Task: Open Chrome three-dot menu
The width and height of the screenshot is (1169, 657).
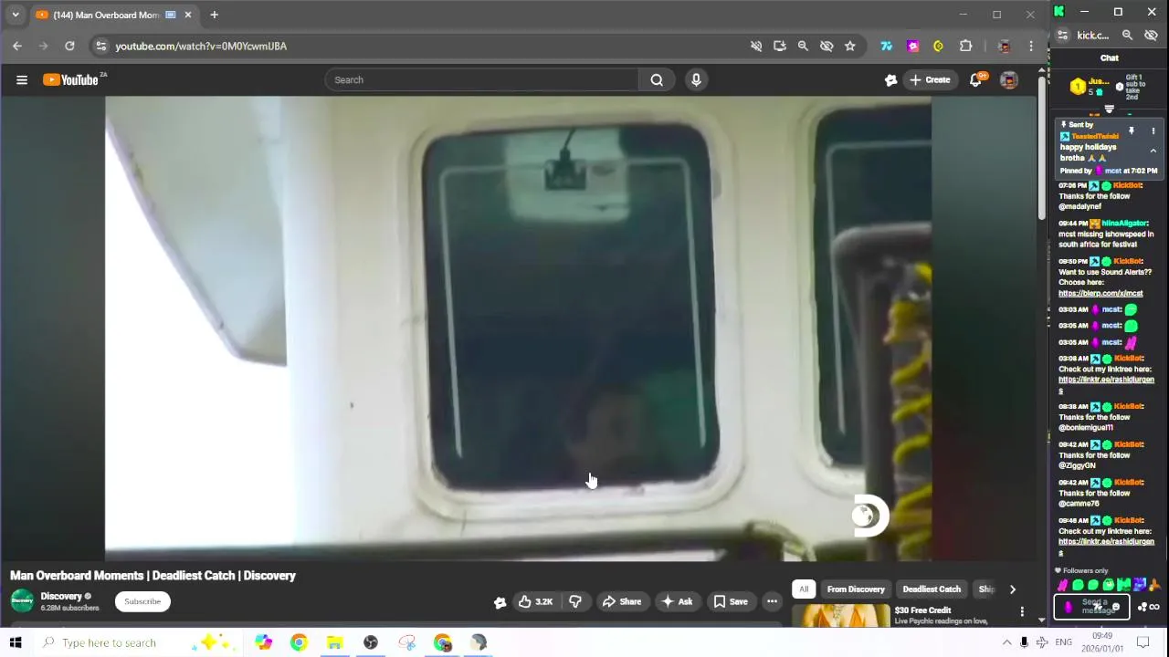Action: point(1031,46)
